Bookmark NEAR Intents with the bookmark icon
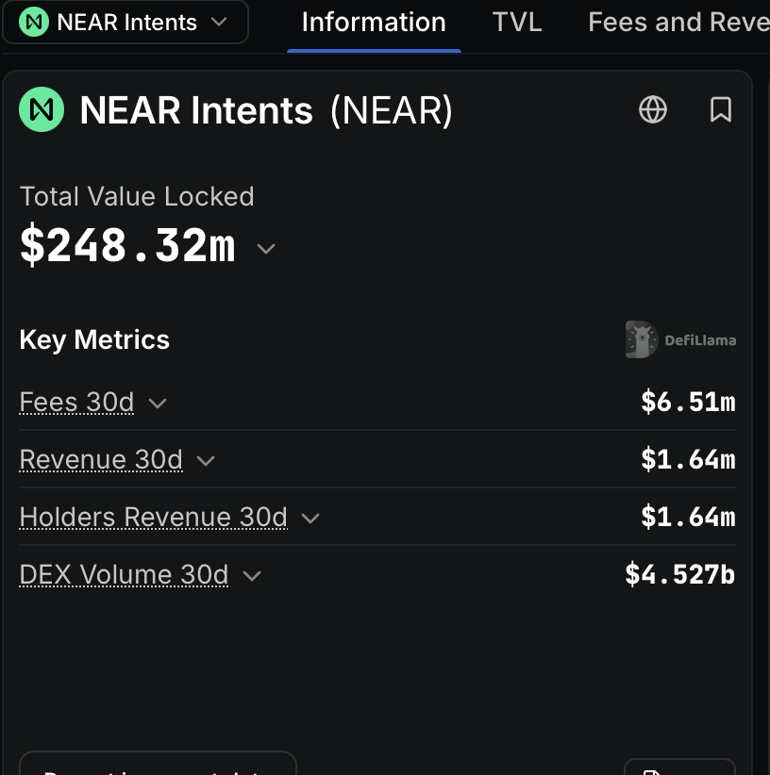The image size is (770, 775). (721, 109)
